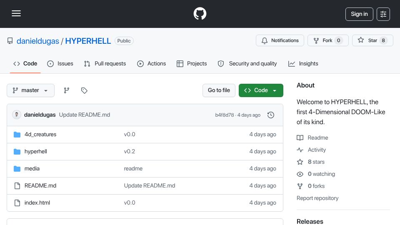Expand the master branch dropdown
This screenshot has height=225, width=400.
(30, 90)
